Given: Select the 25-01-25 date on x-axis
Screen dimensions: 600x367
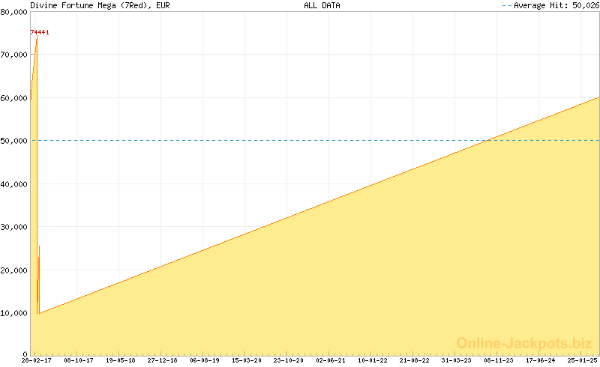Looking at the screenshot, I should point(582,360).
